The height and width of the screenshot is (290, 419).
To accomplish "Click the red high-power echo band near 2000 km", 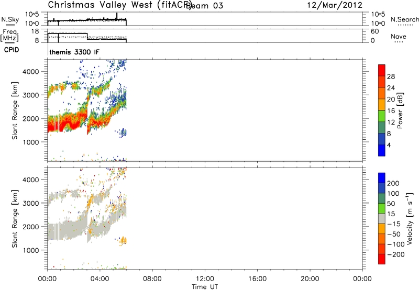I will coord(67,121).
